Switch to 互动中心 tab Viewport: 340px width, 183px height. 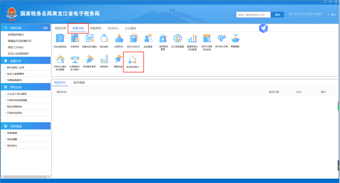[x=113, y=28]
